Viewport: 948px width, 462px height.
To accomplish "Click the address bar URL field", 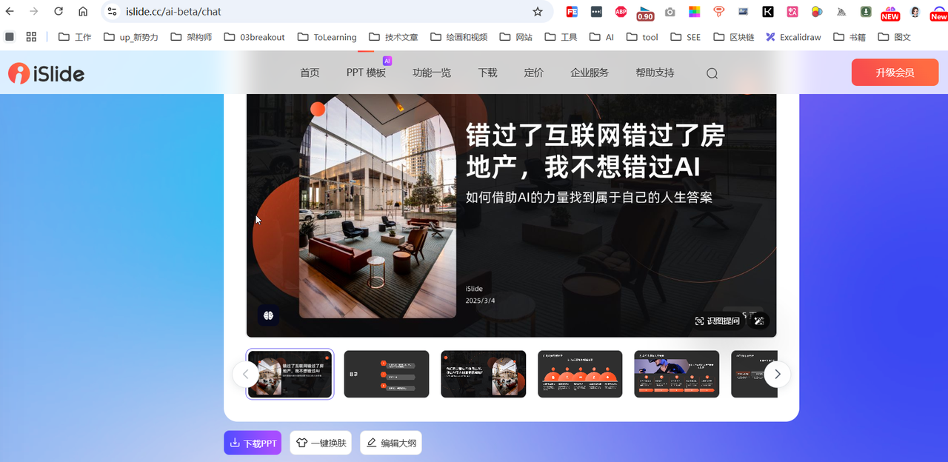I will pyautogui.click(x=326, y=12).
